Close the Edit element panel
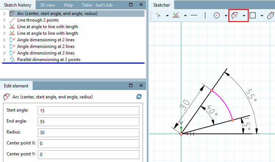 point(141,85)
